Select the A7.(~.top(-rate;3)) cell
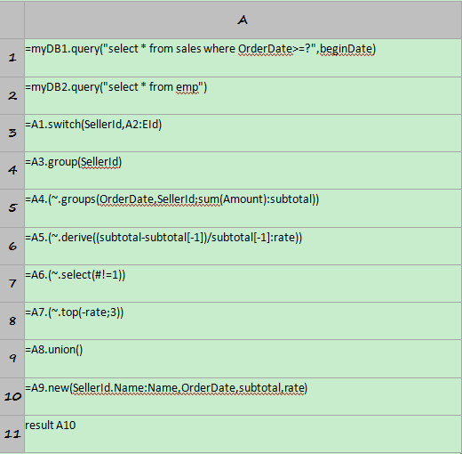The width and height of the screenshot is (462, 454). (243, 321)
